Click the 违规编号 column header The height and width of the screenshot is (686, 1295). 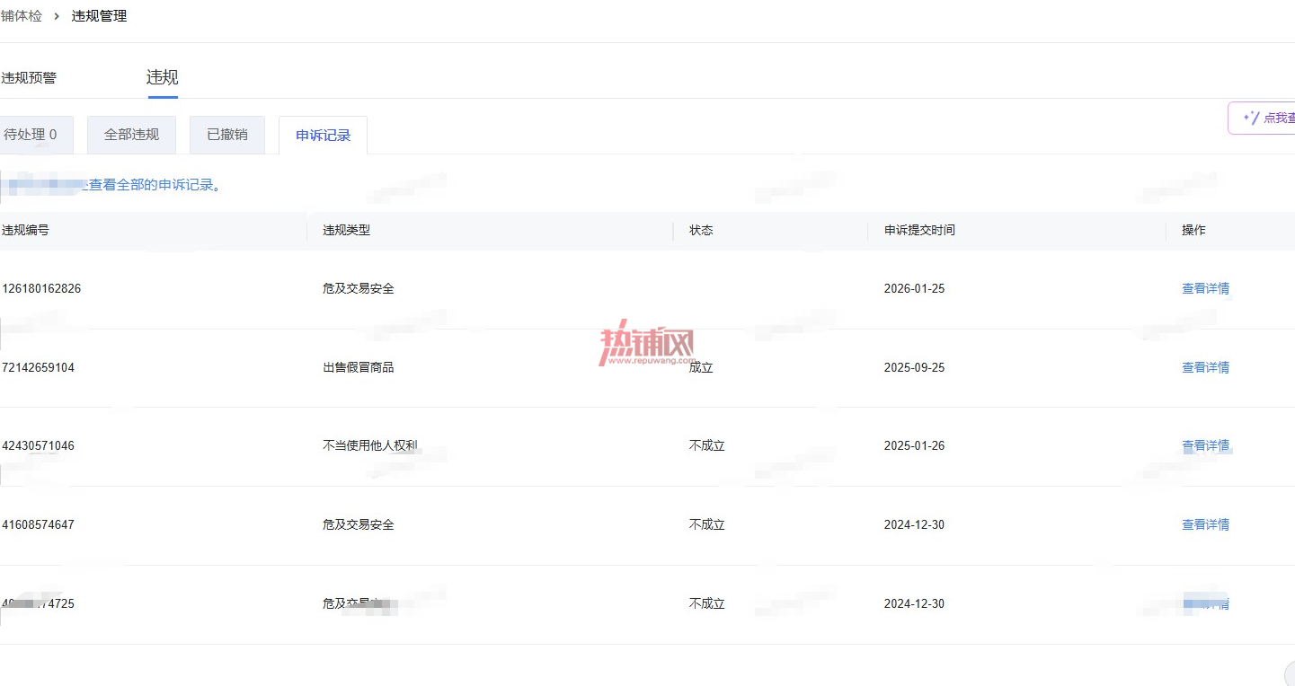pos(25,230)
